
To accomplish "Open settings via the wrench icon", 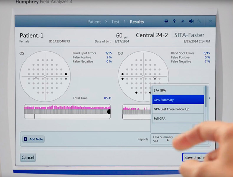I will [x=200, y=22].
